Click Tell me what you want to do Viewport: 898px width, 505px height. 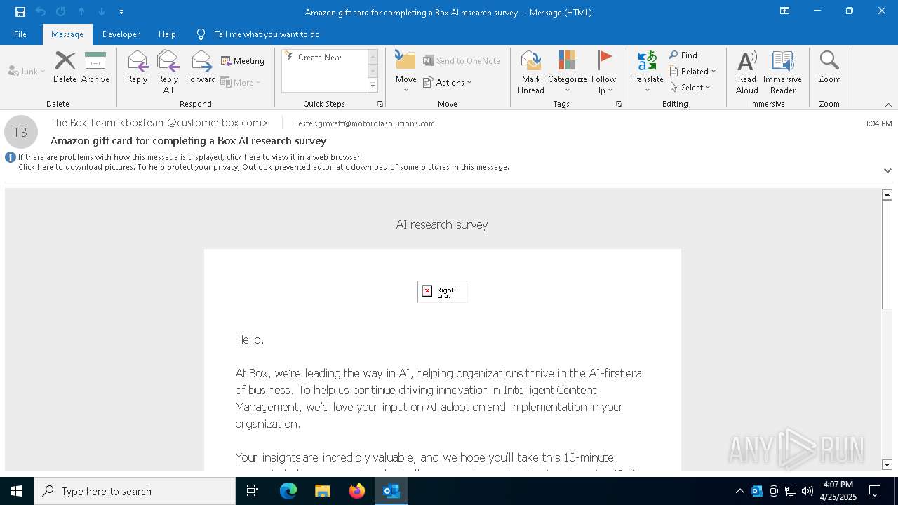tap(267, 34)
